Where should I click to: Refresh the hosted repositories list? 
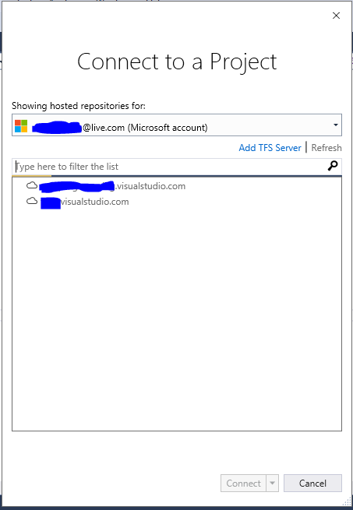coord(327,148)
